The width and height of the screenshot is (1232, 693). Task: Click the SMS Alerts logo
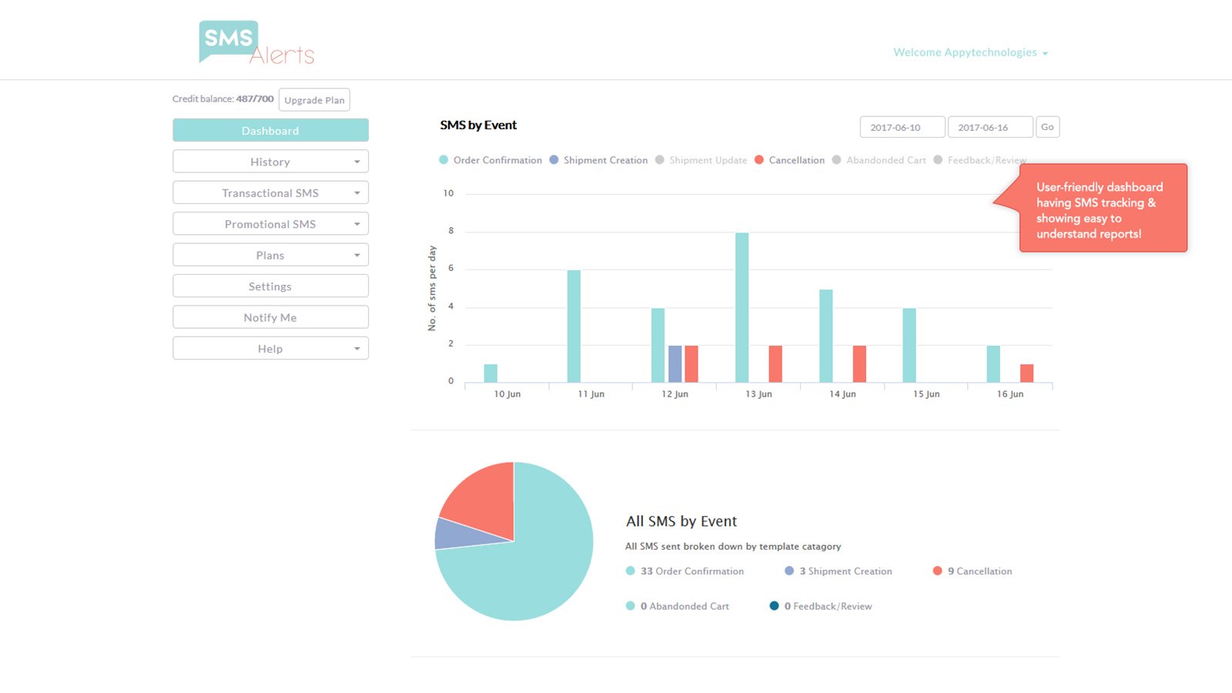(x=256, y=43)
